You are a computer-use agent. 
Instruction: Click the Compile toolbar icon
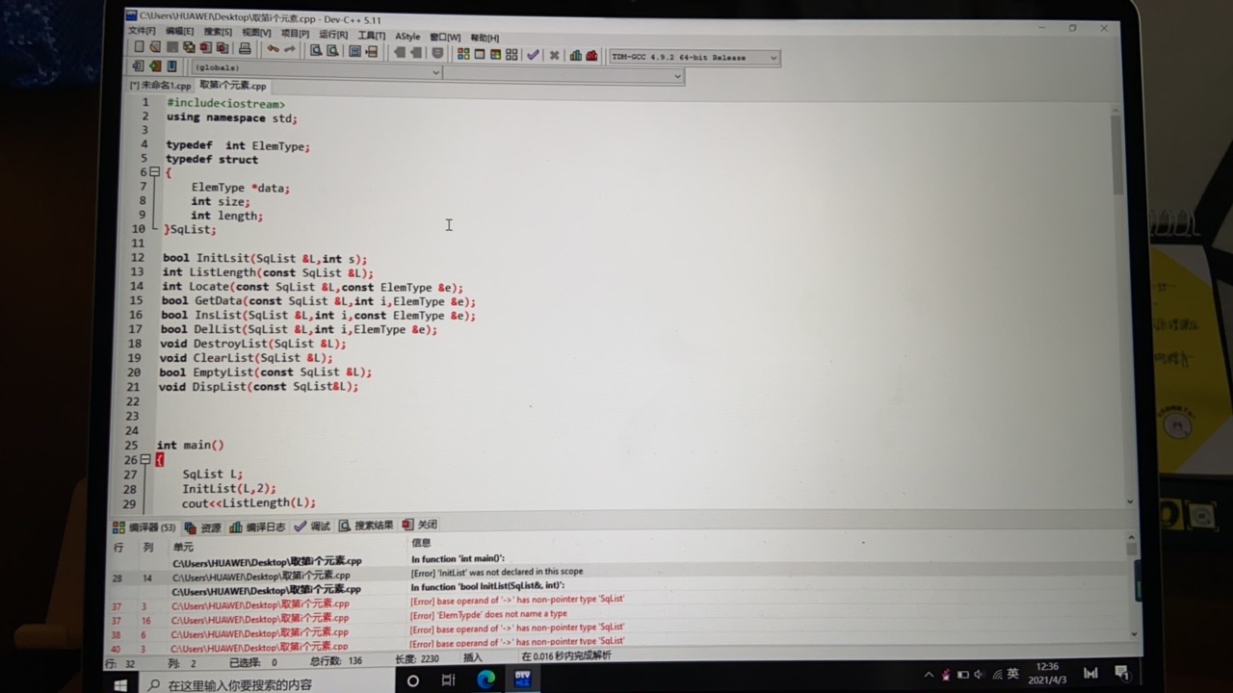[x=463, y=54]
